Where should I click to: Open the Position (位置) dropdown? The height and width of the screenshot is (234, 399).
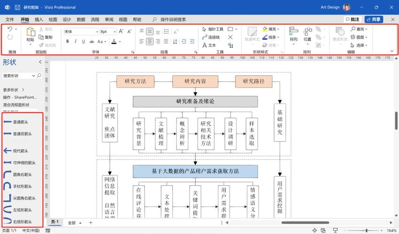[x=307, y=37]
